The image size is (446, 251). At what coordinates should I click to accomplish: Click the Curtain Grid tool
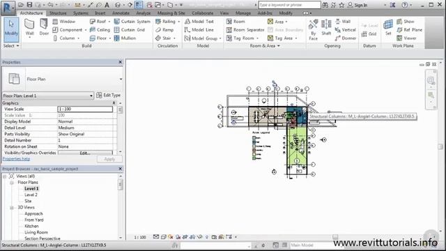130,29
